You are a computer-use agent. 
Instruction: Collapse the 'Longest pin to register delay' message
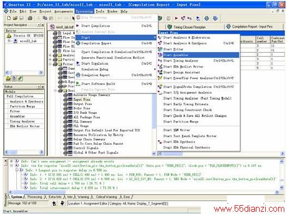tap(16, 170)
